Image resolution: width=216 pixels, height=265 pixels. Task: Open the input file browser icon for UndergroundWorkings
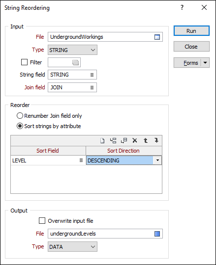(x=157, y=37)
